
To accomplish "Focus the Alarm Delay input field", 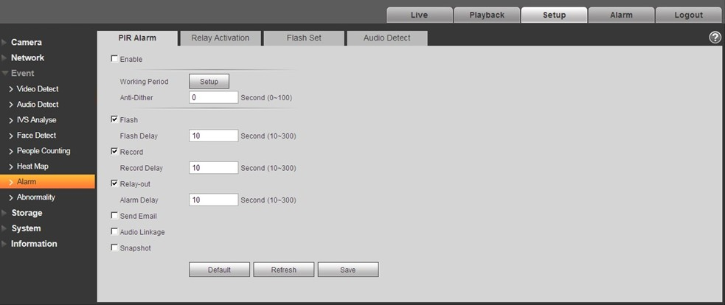I will [x=214, y=200].
